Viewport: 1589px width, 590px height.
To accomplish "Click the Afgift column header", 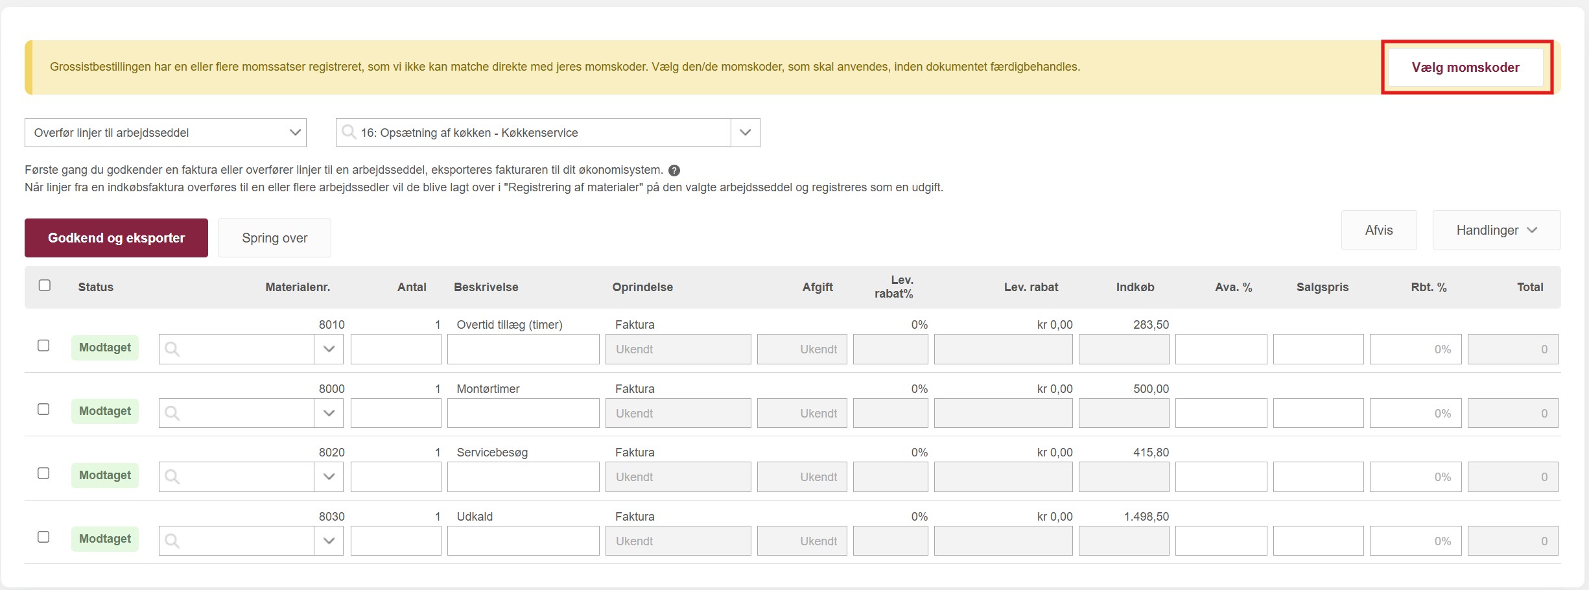I will click(x=818, y=287).
